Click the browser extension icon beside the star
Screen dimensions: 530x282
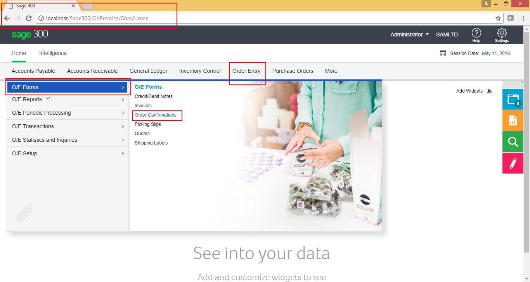[x=511, y=18]
